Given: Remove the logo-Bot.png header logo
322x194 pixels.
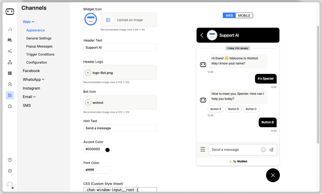Looking at the screenshot, I should [x=88, y=73].
